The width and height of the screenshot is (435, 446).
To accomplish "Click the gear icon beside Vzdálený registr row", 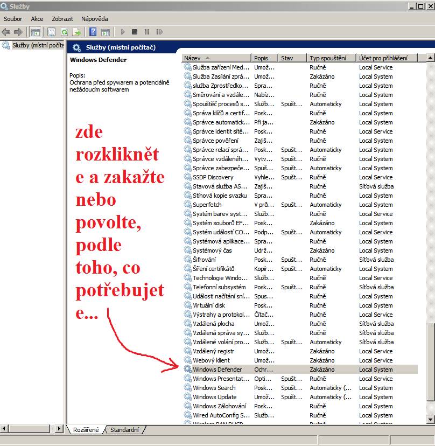I will [188, 351].
